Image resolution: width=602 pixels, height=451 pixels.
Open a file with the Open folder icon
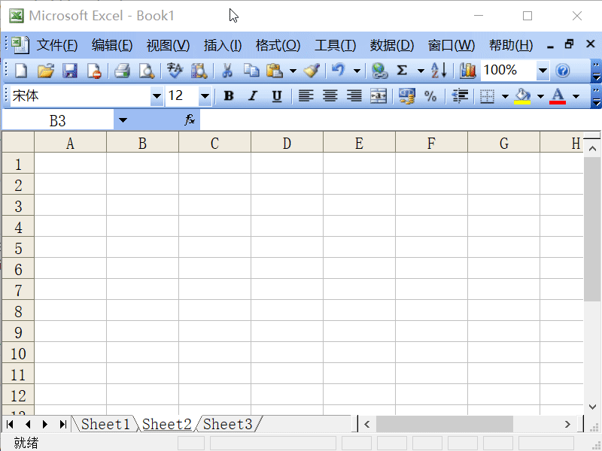tap(46, 71)
